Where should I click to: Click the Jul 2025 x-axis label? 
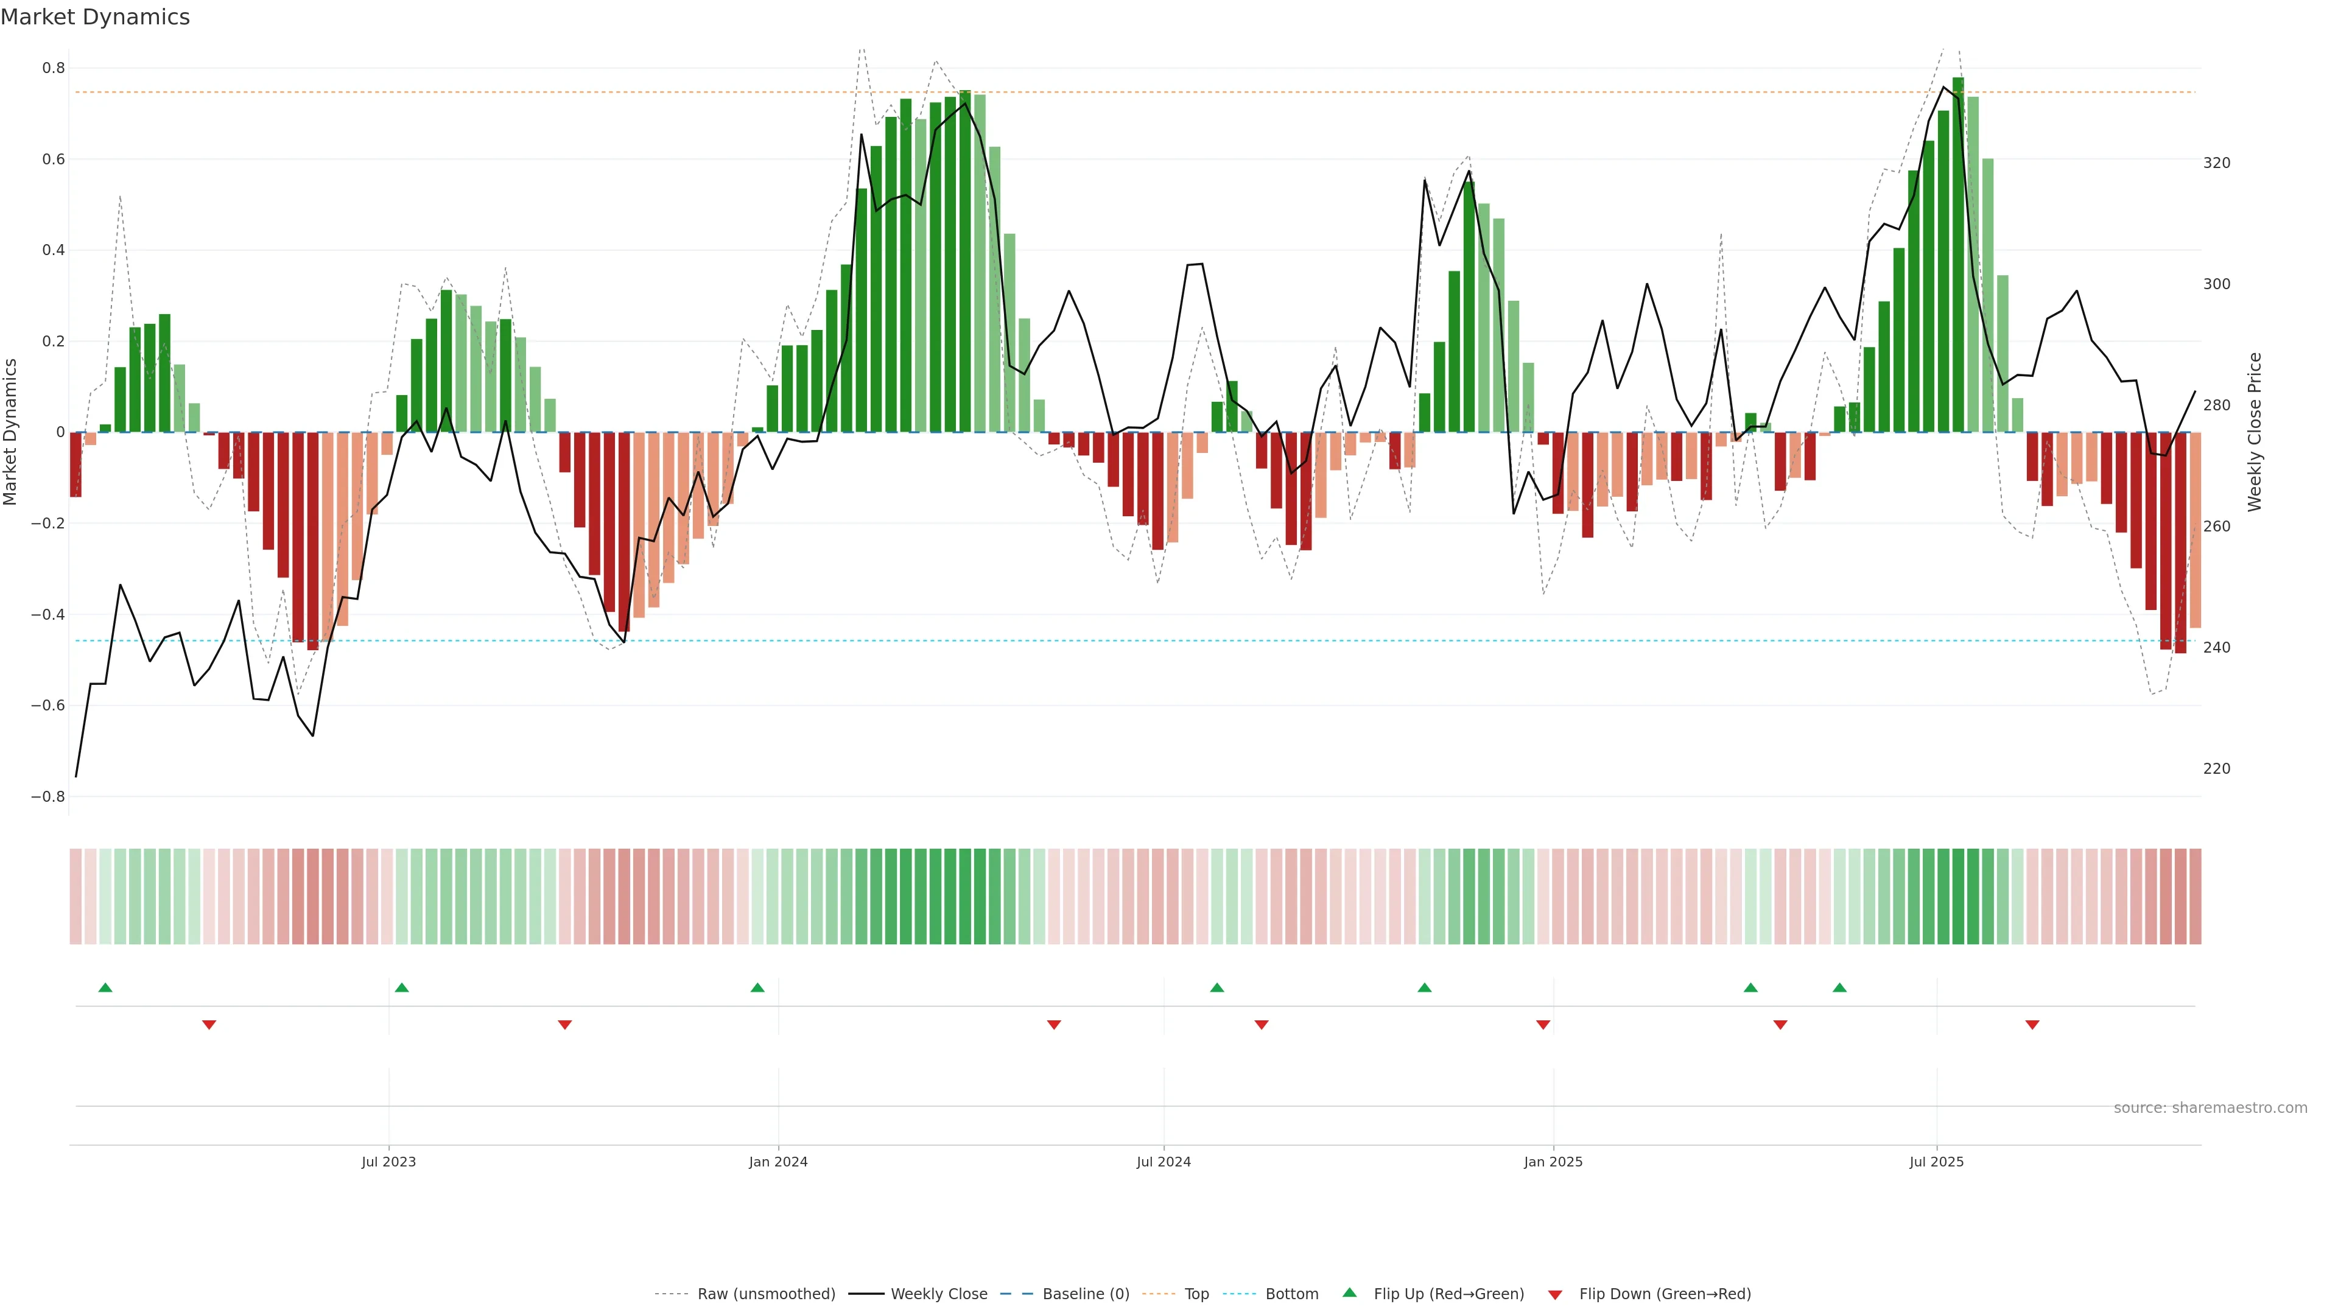click(x=1936, y=1162)
